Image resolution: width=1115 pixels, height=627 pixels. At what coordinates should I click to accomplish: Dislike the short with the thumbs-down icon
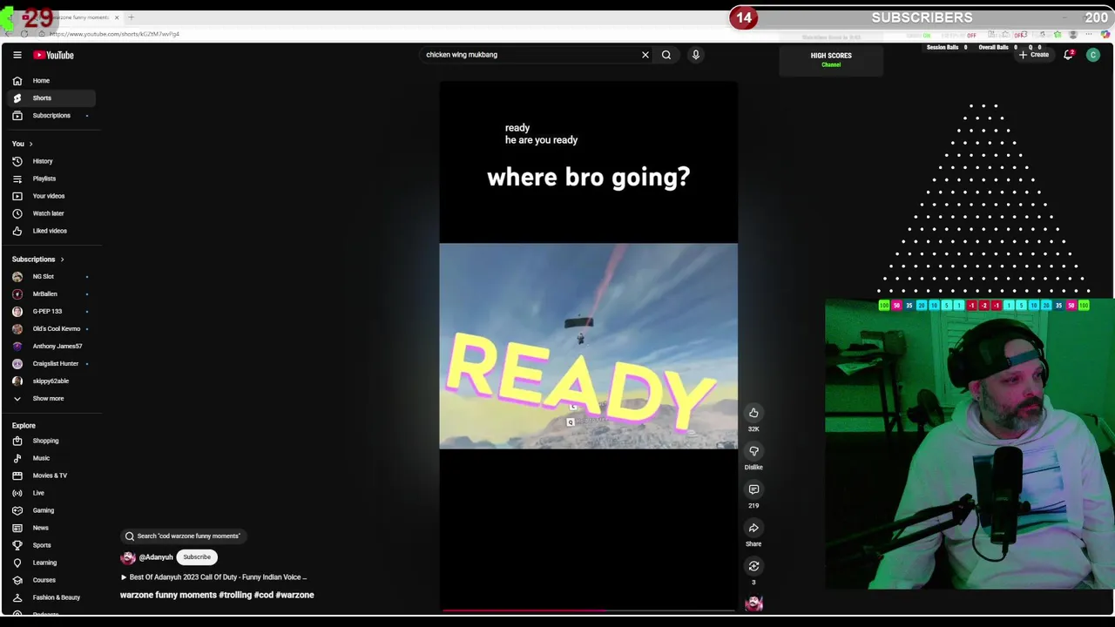[x=753, y=451]
